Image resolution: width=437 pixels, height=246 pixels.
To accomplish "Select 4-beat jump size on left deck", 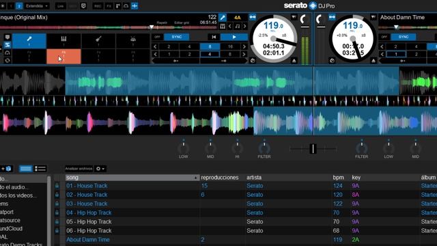I will point(210,54).
